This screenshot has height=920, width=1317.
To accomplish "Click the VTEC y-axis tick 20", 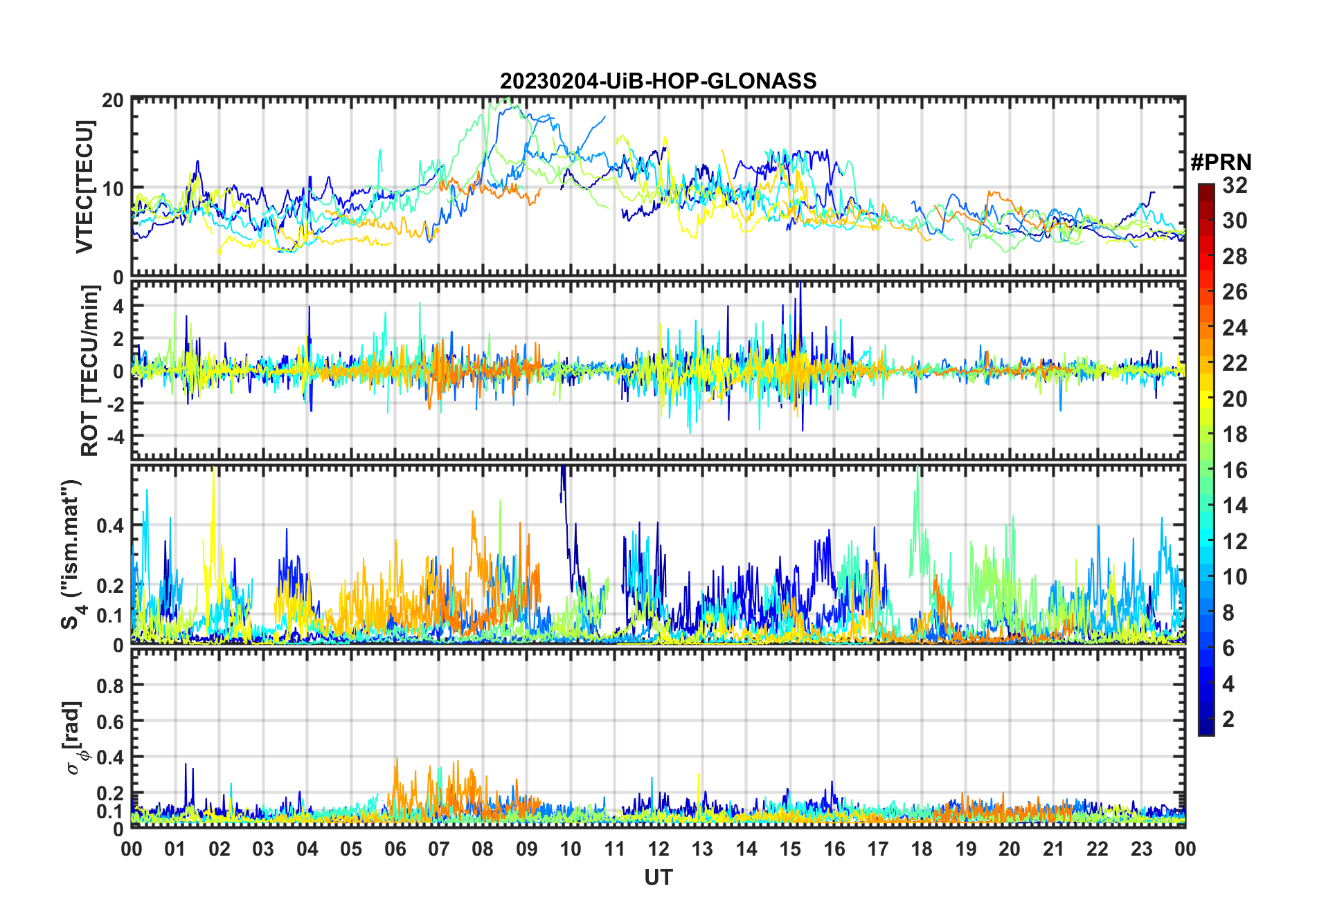I will (113, 100).
